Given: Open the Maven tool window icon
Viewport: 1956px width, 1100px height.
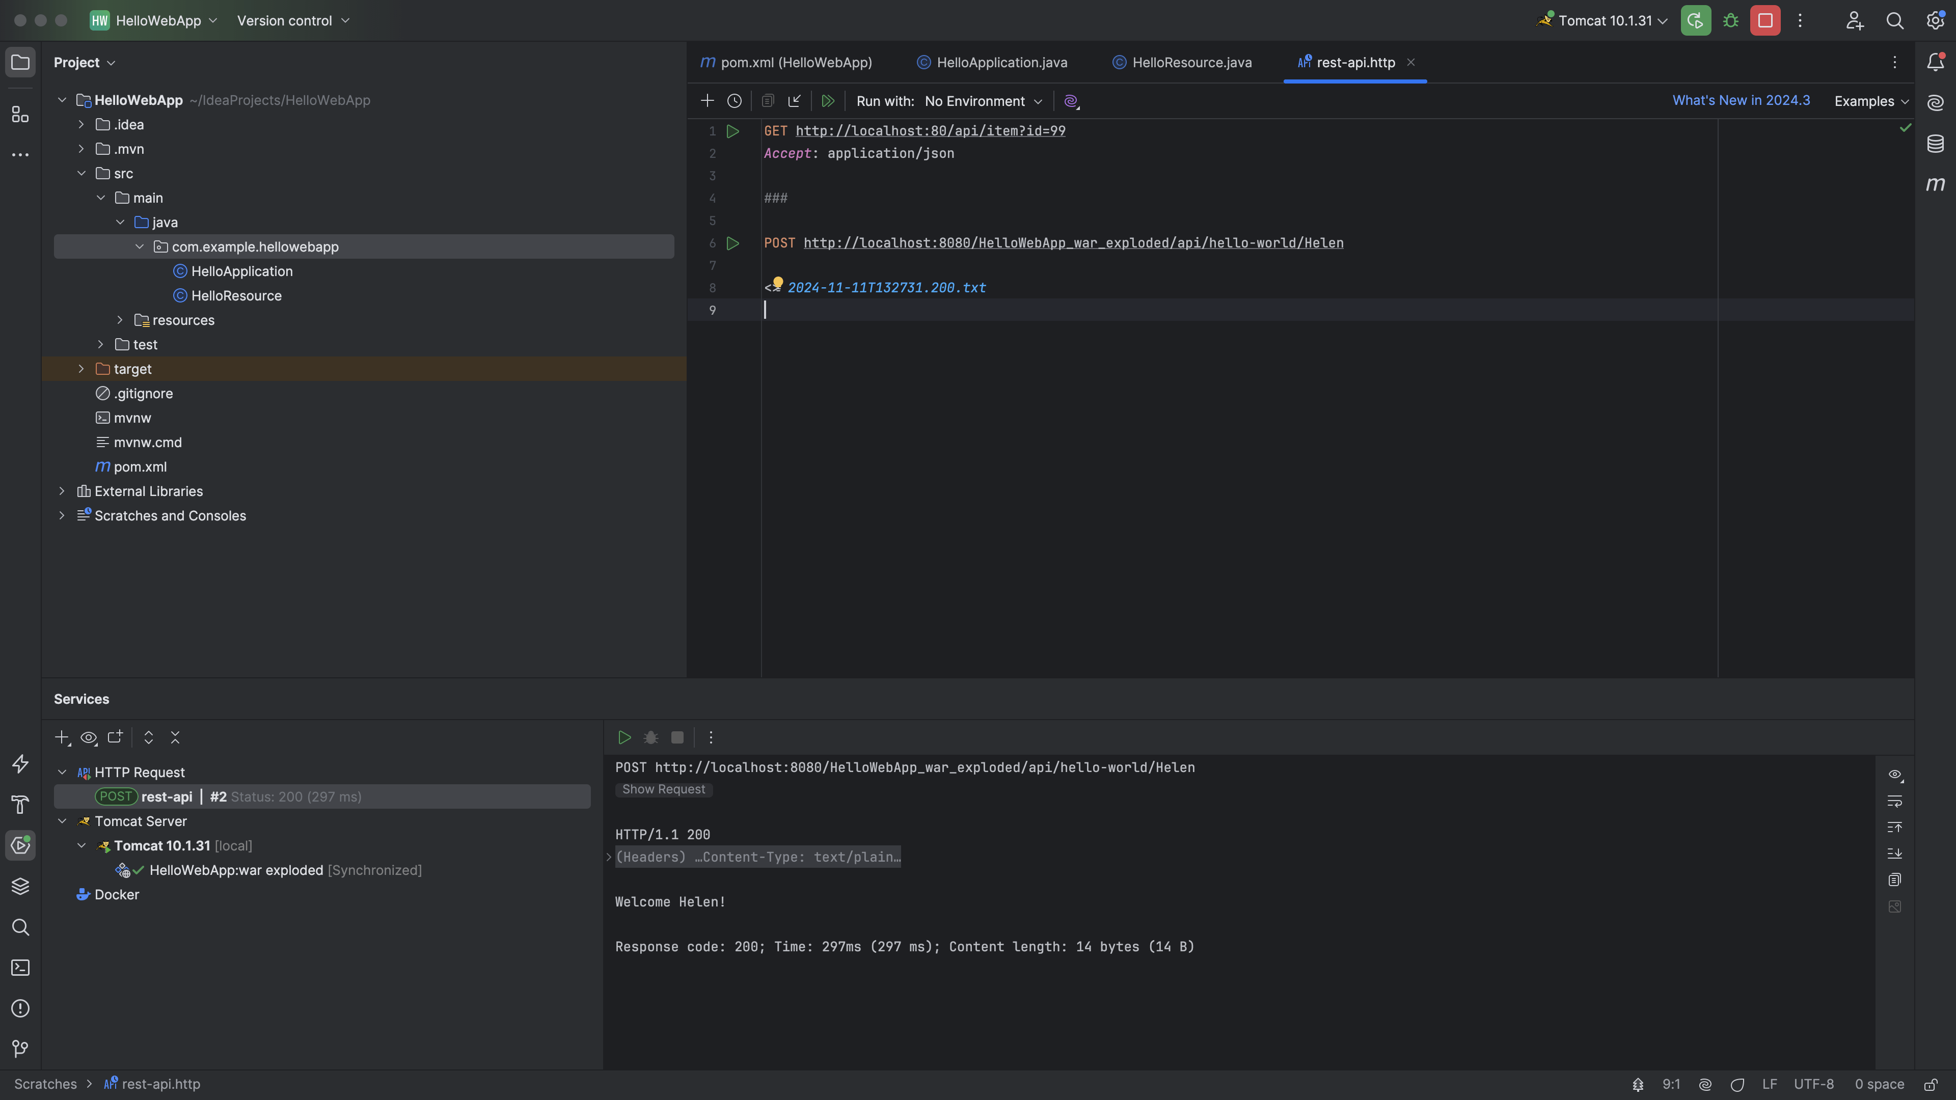Looking at the screenshot, I should click(1935, 184).
